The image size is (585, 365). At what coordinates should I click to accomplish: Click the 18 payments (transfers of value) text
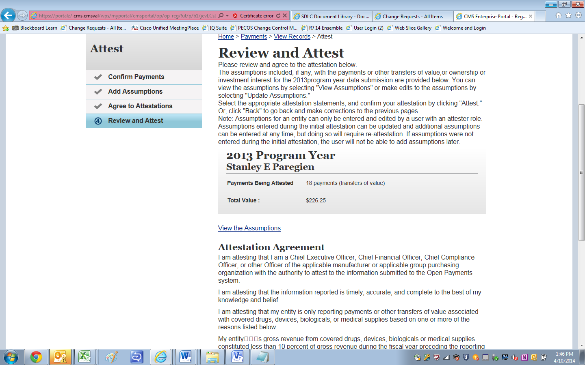(x=345, y=183)
